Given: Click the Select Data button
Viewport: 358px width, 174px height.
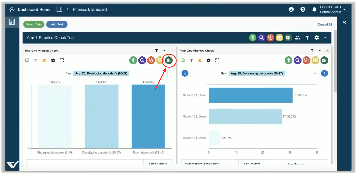Looking at the screenshot, I should pos(34,24).
